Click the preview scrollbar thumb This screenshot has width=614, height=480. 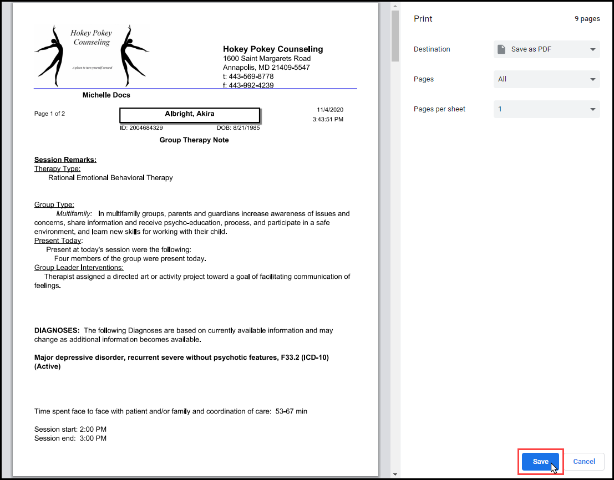pos(395,36)
